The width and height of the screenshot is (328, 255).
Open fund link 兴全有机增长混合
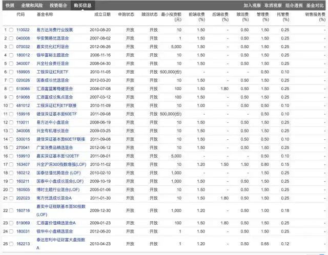52,131
